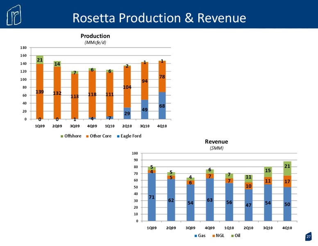The image size is (318, 246).
Task: Click the Gas legend label
Action: (x=202, y=235)
